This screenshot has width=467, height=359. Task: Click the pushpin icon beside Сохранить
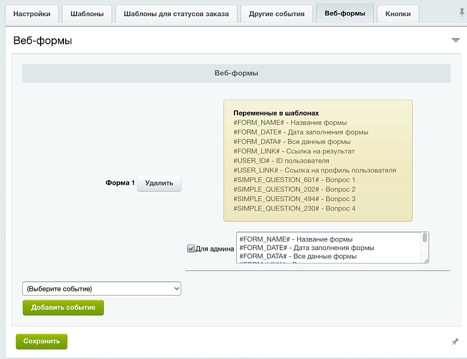[455, 342]
